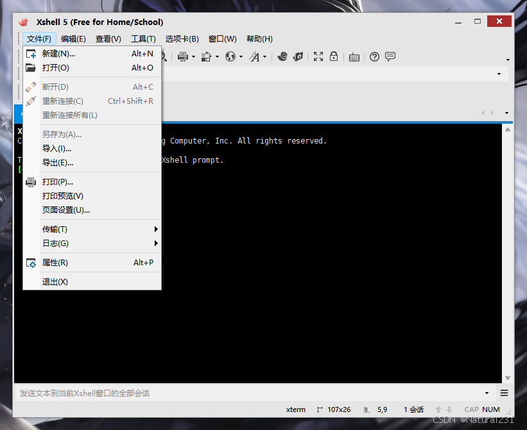This screenshot has width=527, height=430.
Task: Click the chat feedback bubble icon
Action: pos(390,56)
